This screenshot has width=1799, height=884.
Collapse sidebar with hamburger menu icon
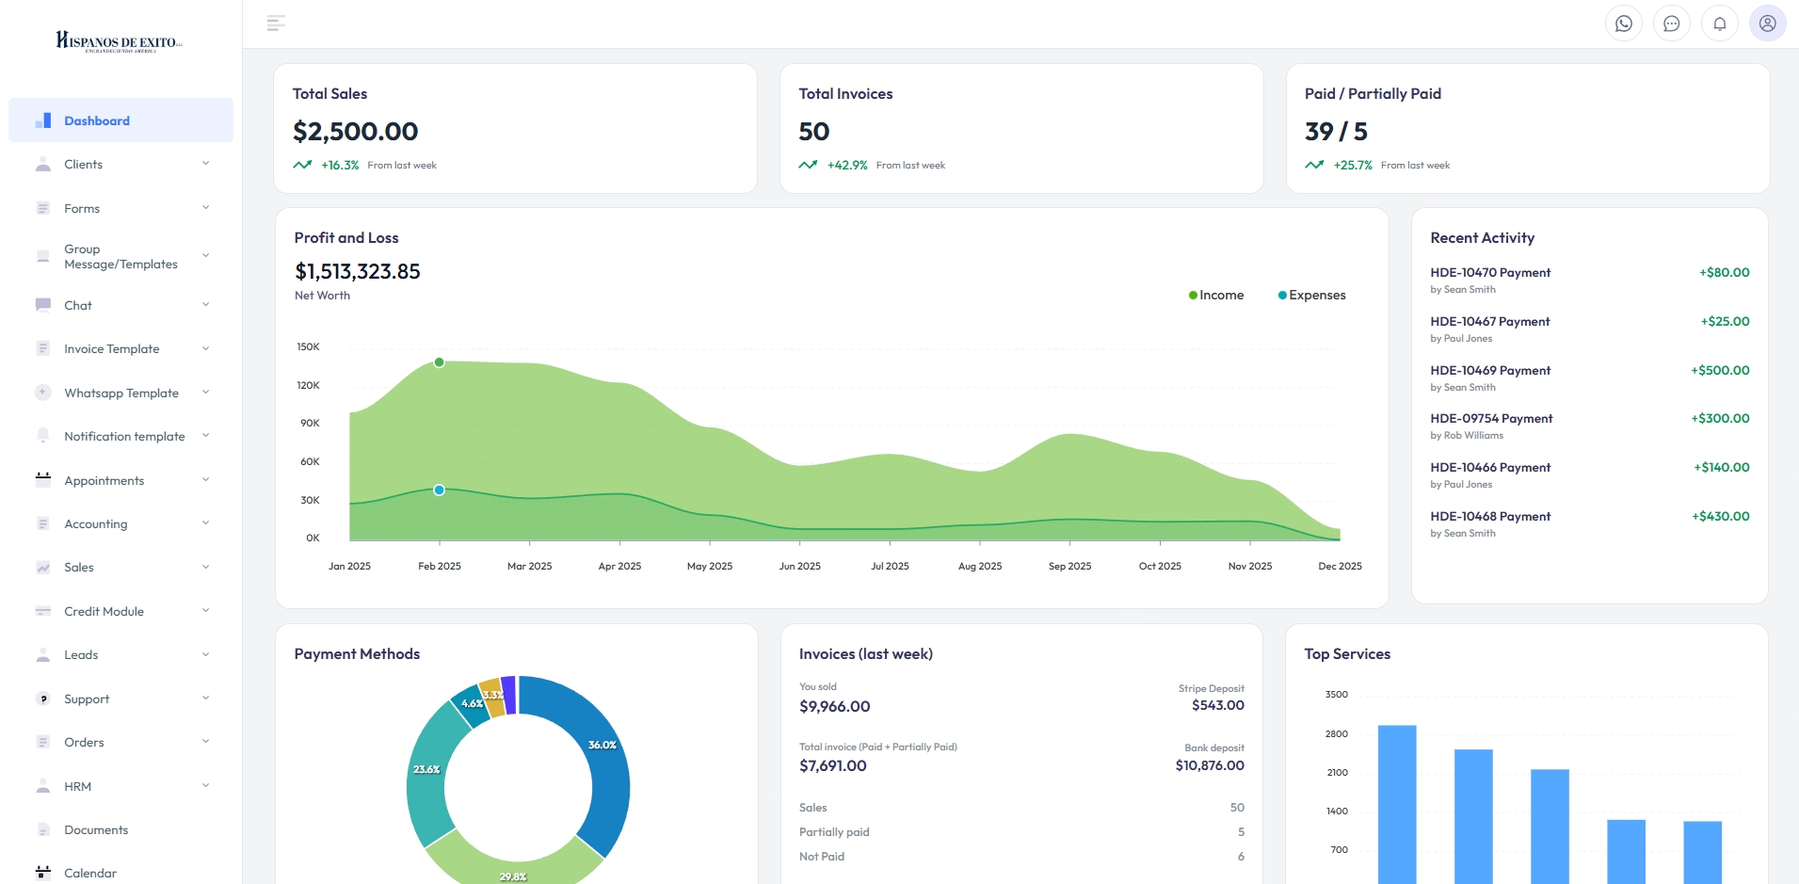coord(276,24)
